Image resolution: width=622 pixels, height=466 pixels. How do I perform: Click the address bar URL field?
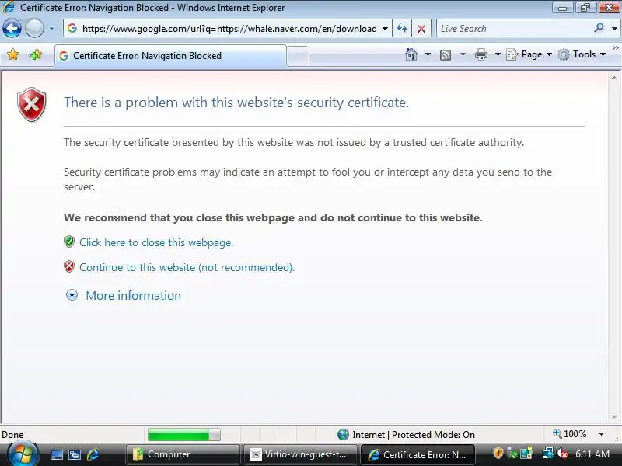(x=229, y=29)
